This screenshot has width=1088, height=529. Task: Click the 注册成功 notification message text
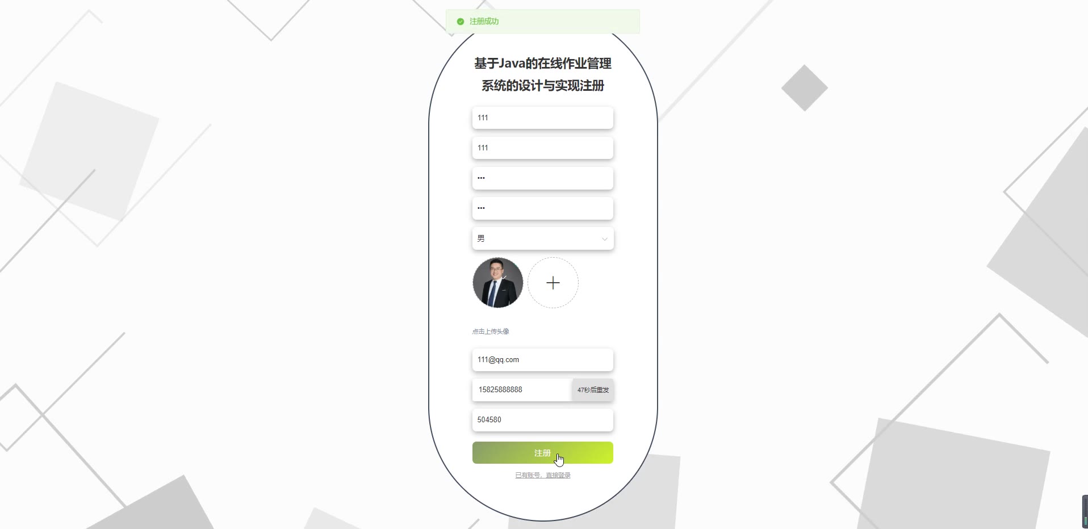click(x=484, y=22)
